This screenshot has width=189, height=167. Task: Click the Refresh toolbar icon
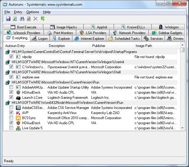pyautogui.click(x=15, y=19)
